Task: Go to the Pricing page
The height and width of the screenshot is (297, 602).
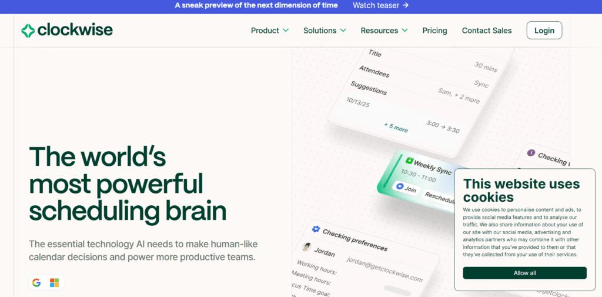Action: [434, 31]
